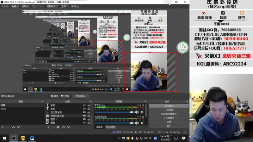Image resolution: width=253 pixels, height=142 pixels.
Task: Open 设置 settings in Controls
Action: 169,122
